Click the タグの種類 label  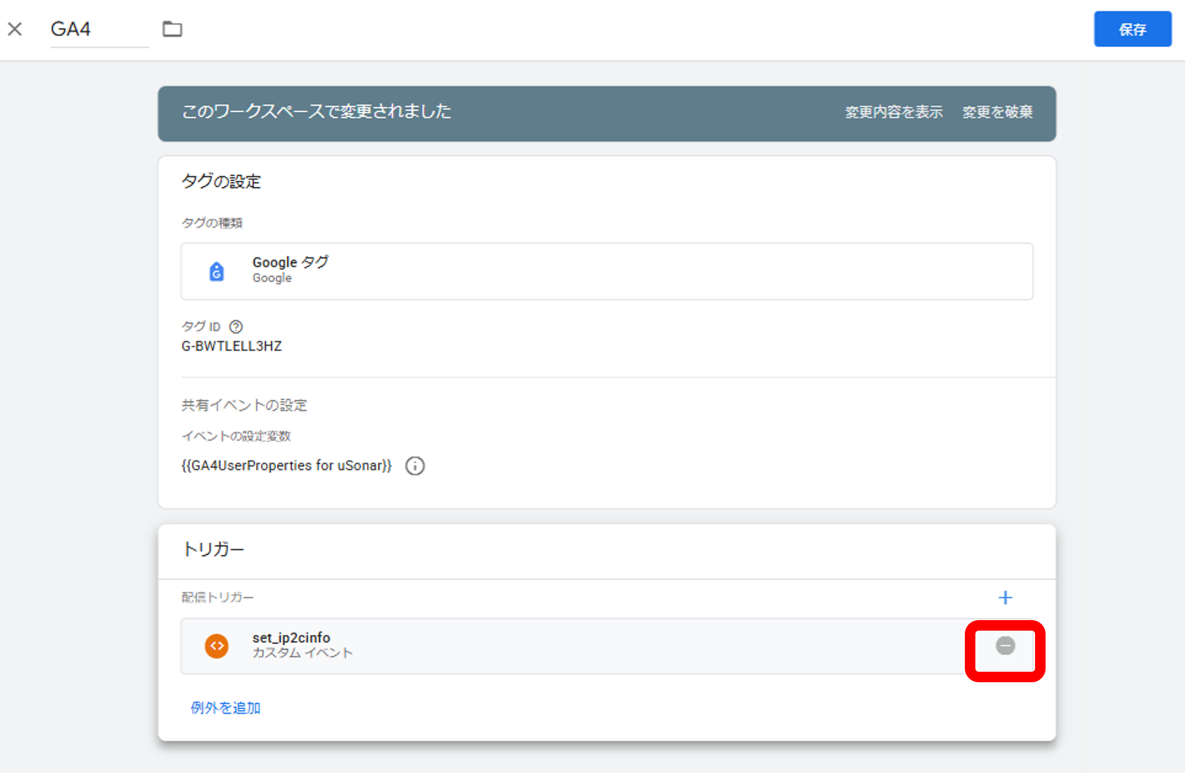212,223
